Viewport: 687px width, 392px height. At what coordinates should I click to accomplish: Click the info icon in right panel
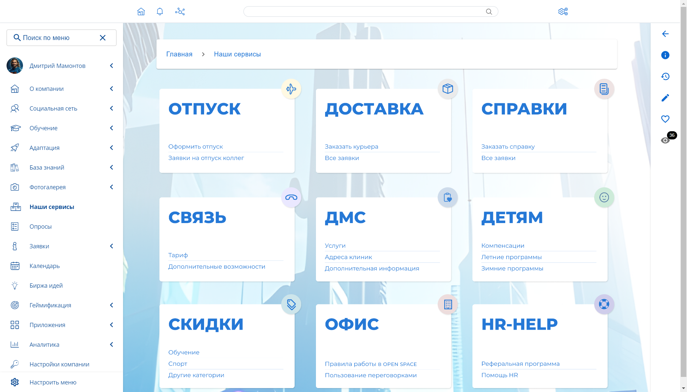(665, 55)
